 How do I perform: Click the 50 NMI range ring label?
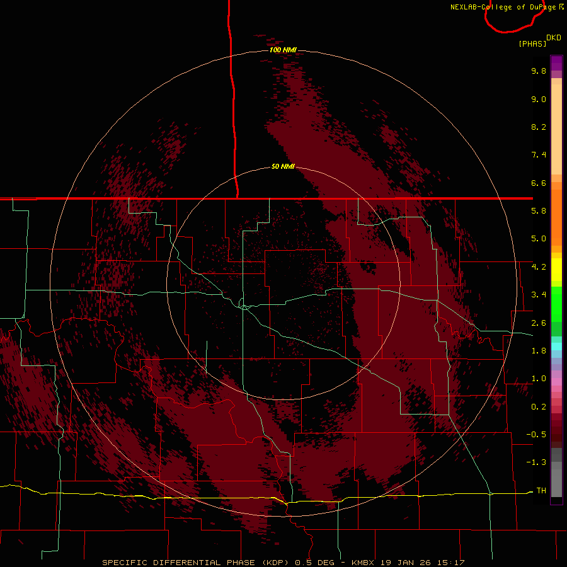(283, 166)
